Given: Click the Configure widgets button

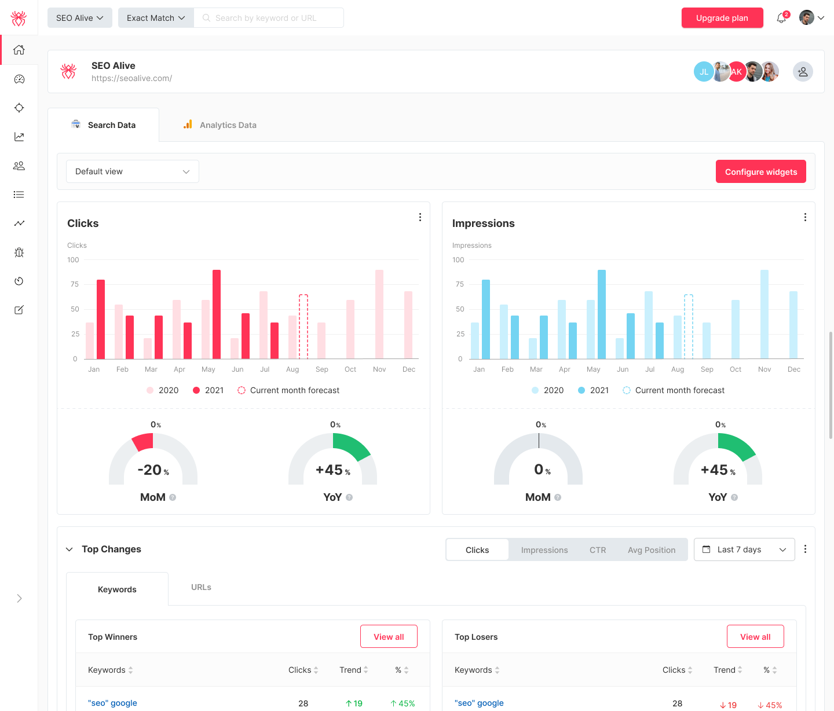Looking at the screenshot, I should tap(761, 172).
